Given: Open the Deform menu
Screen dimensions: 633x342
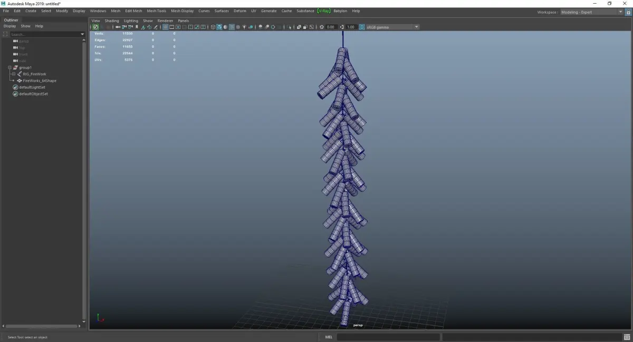Looking at the screenshot, I should point(240,11).
